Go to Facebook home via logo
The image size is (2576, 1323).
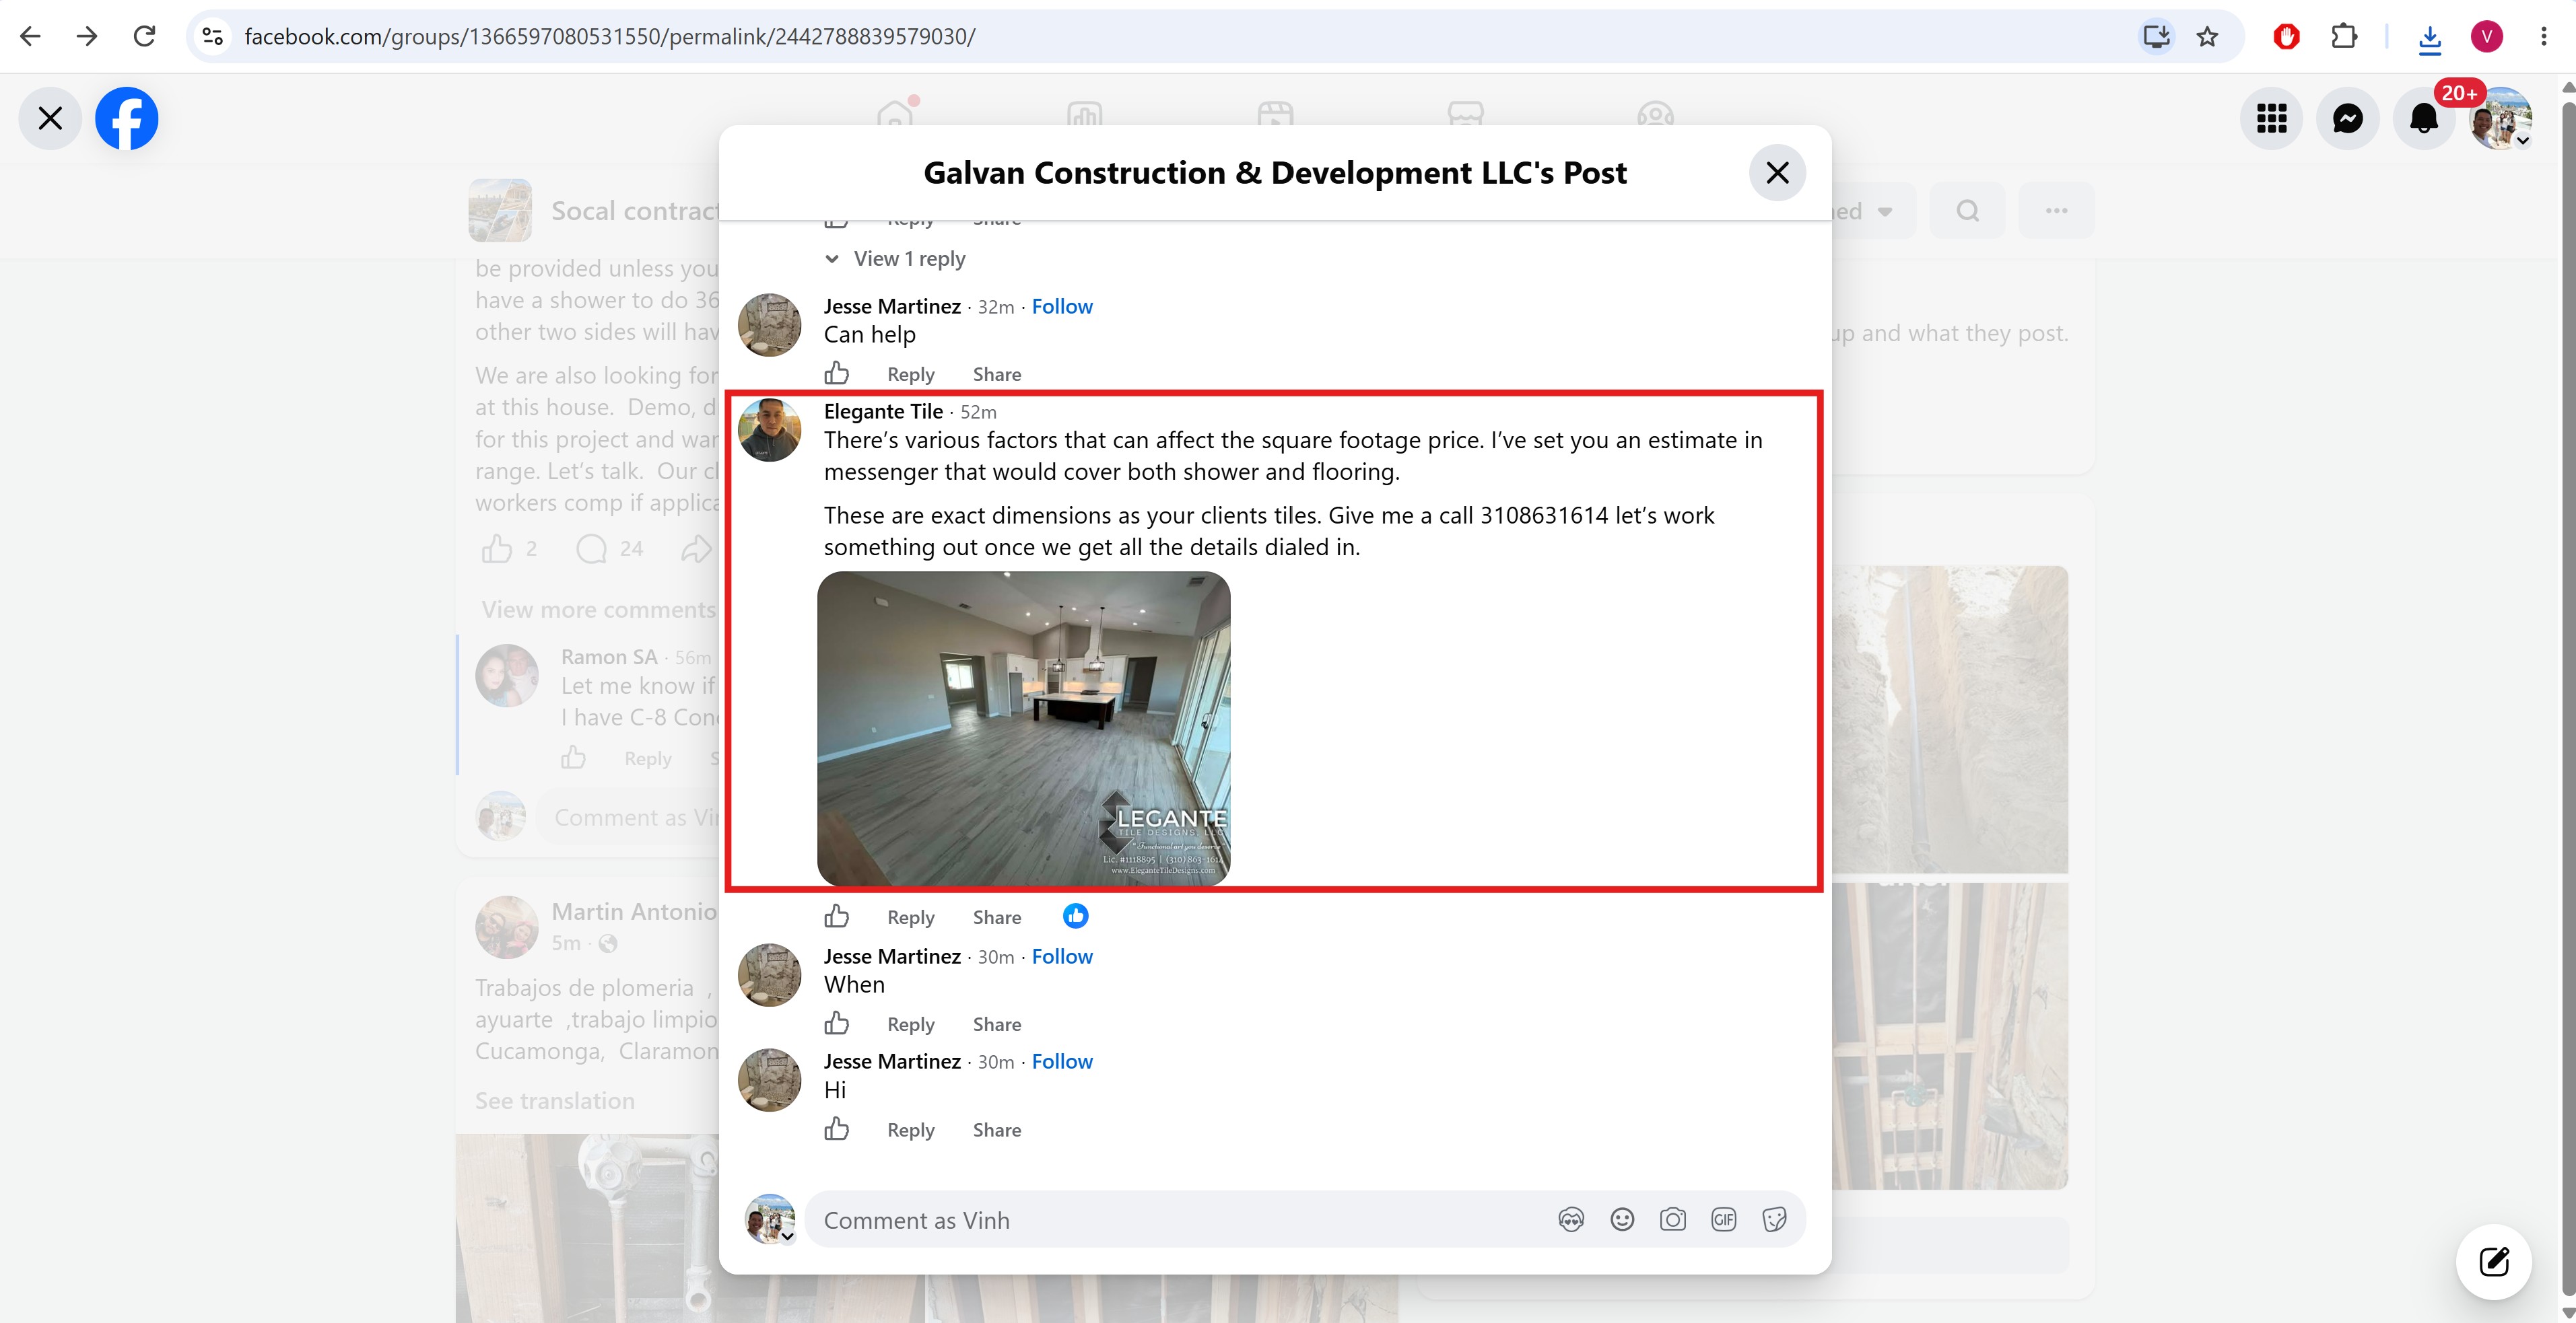click(127, 118)
